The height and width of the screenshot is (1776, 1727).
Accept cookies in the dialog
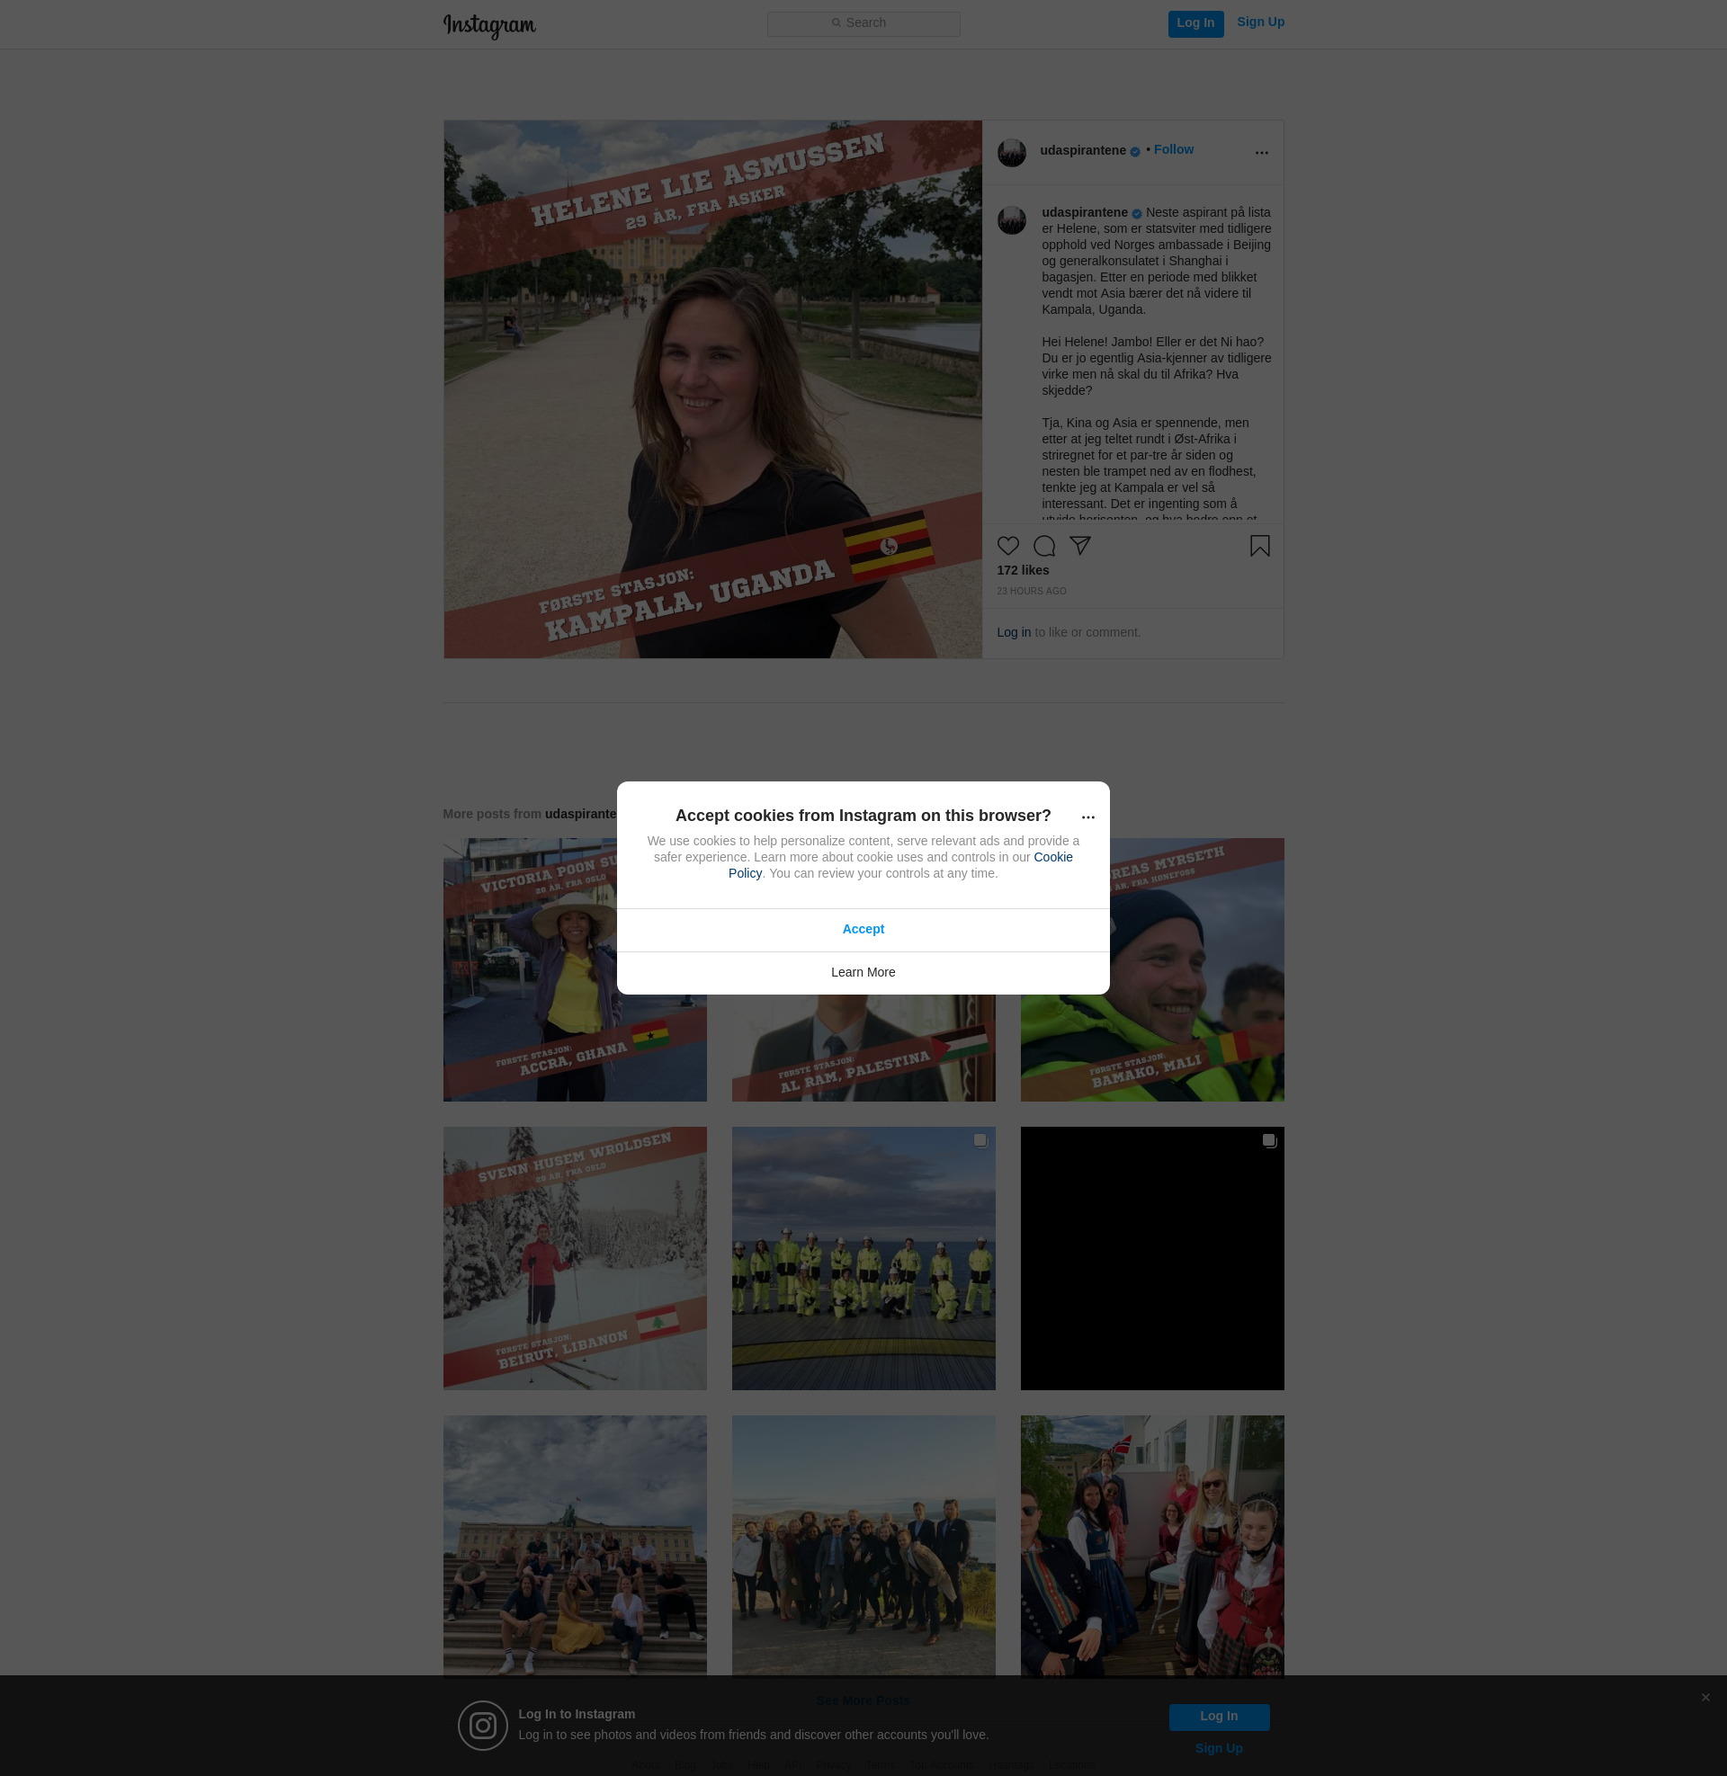pyautogui.click(x=863, y=929)
